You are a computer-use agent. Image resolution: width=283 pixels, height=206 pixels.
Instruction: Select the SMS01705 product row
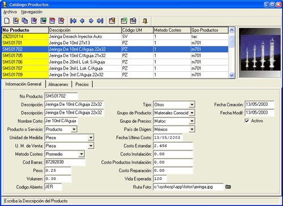tap(115, 55)
